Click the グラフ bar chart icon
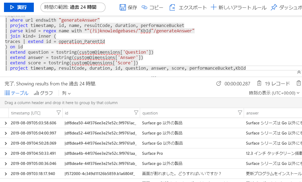 coord(36,93)
